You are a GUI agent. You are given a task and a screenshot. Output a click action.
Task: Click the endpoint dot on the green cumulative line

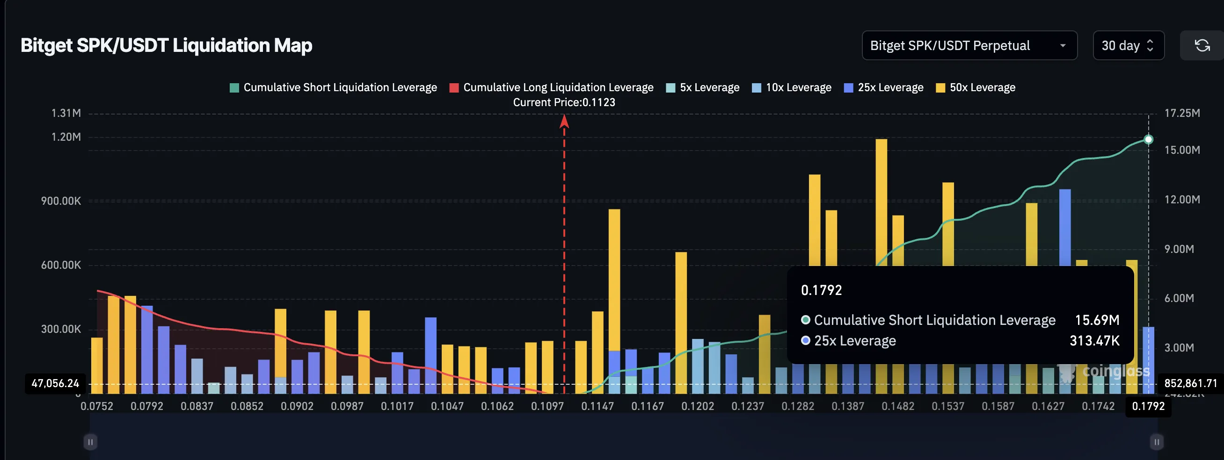1148,139
